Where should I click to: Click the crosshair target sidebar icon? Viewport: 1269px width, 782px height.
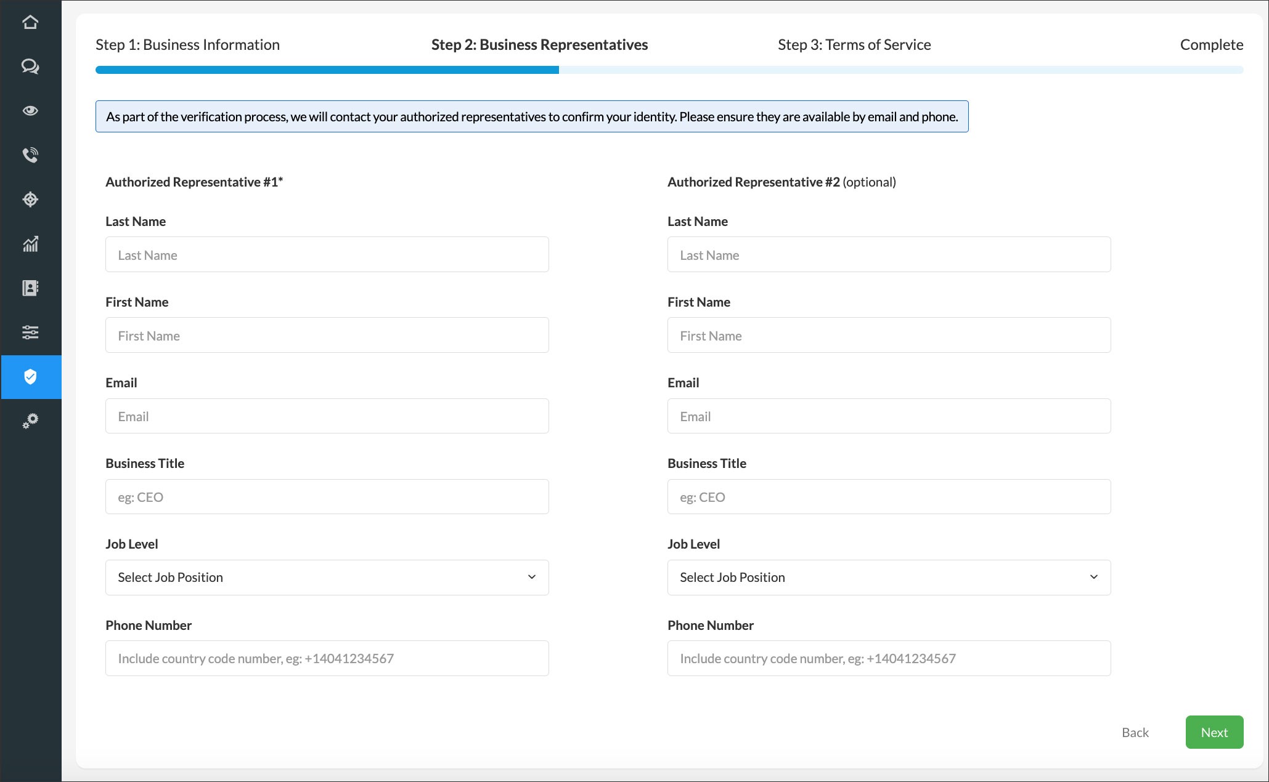pos(30,200)
